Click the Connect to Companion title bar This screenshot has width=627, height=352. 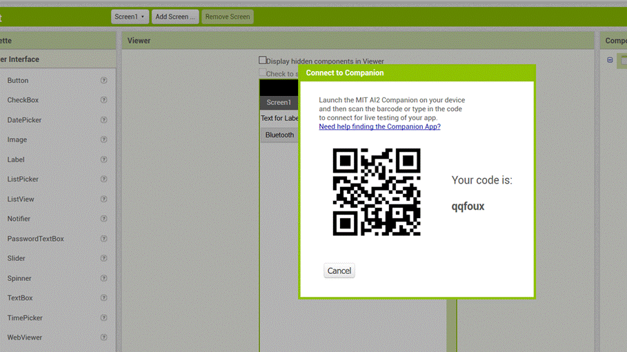(x=417, y=72)
